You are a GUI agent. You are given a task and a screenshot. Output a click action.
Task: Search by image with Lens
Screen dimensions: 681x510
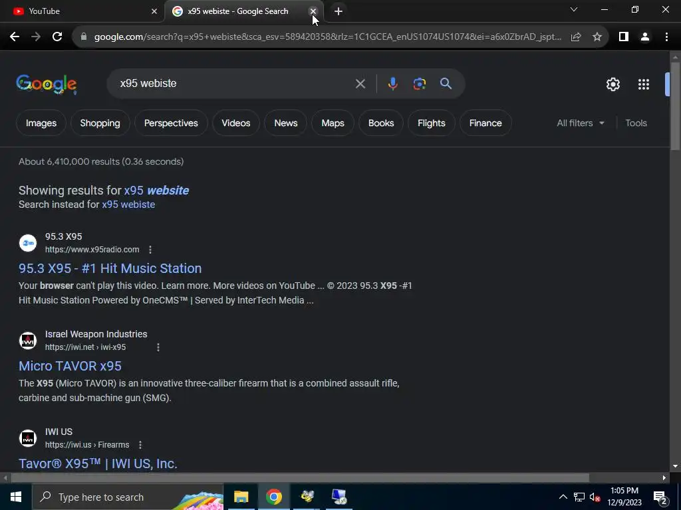click(x=420, y=84)
